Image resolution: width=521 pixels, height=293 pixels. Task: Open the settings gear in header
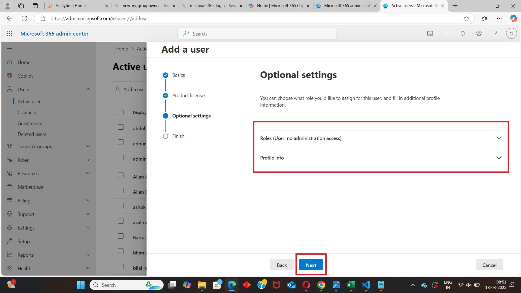point(479,33)
